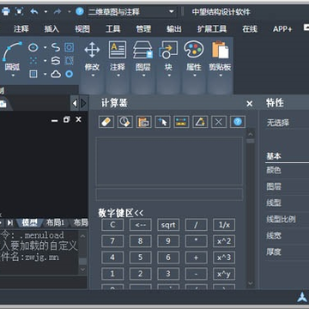
Task: Open help from the quick access toolbar
Action: (80, 11)
